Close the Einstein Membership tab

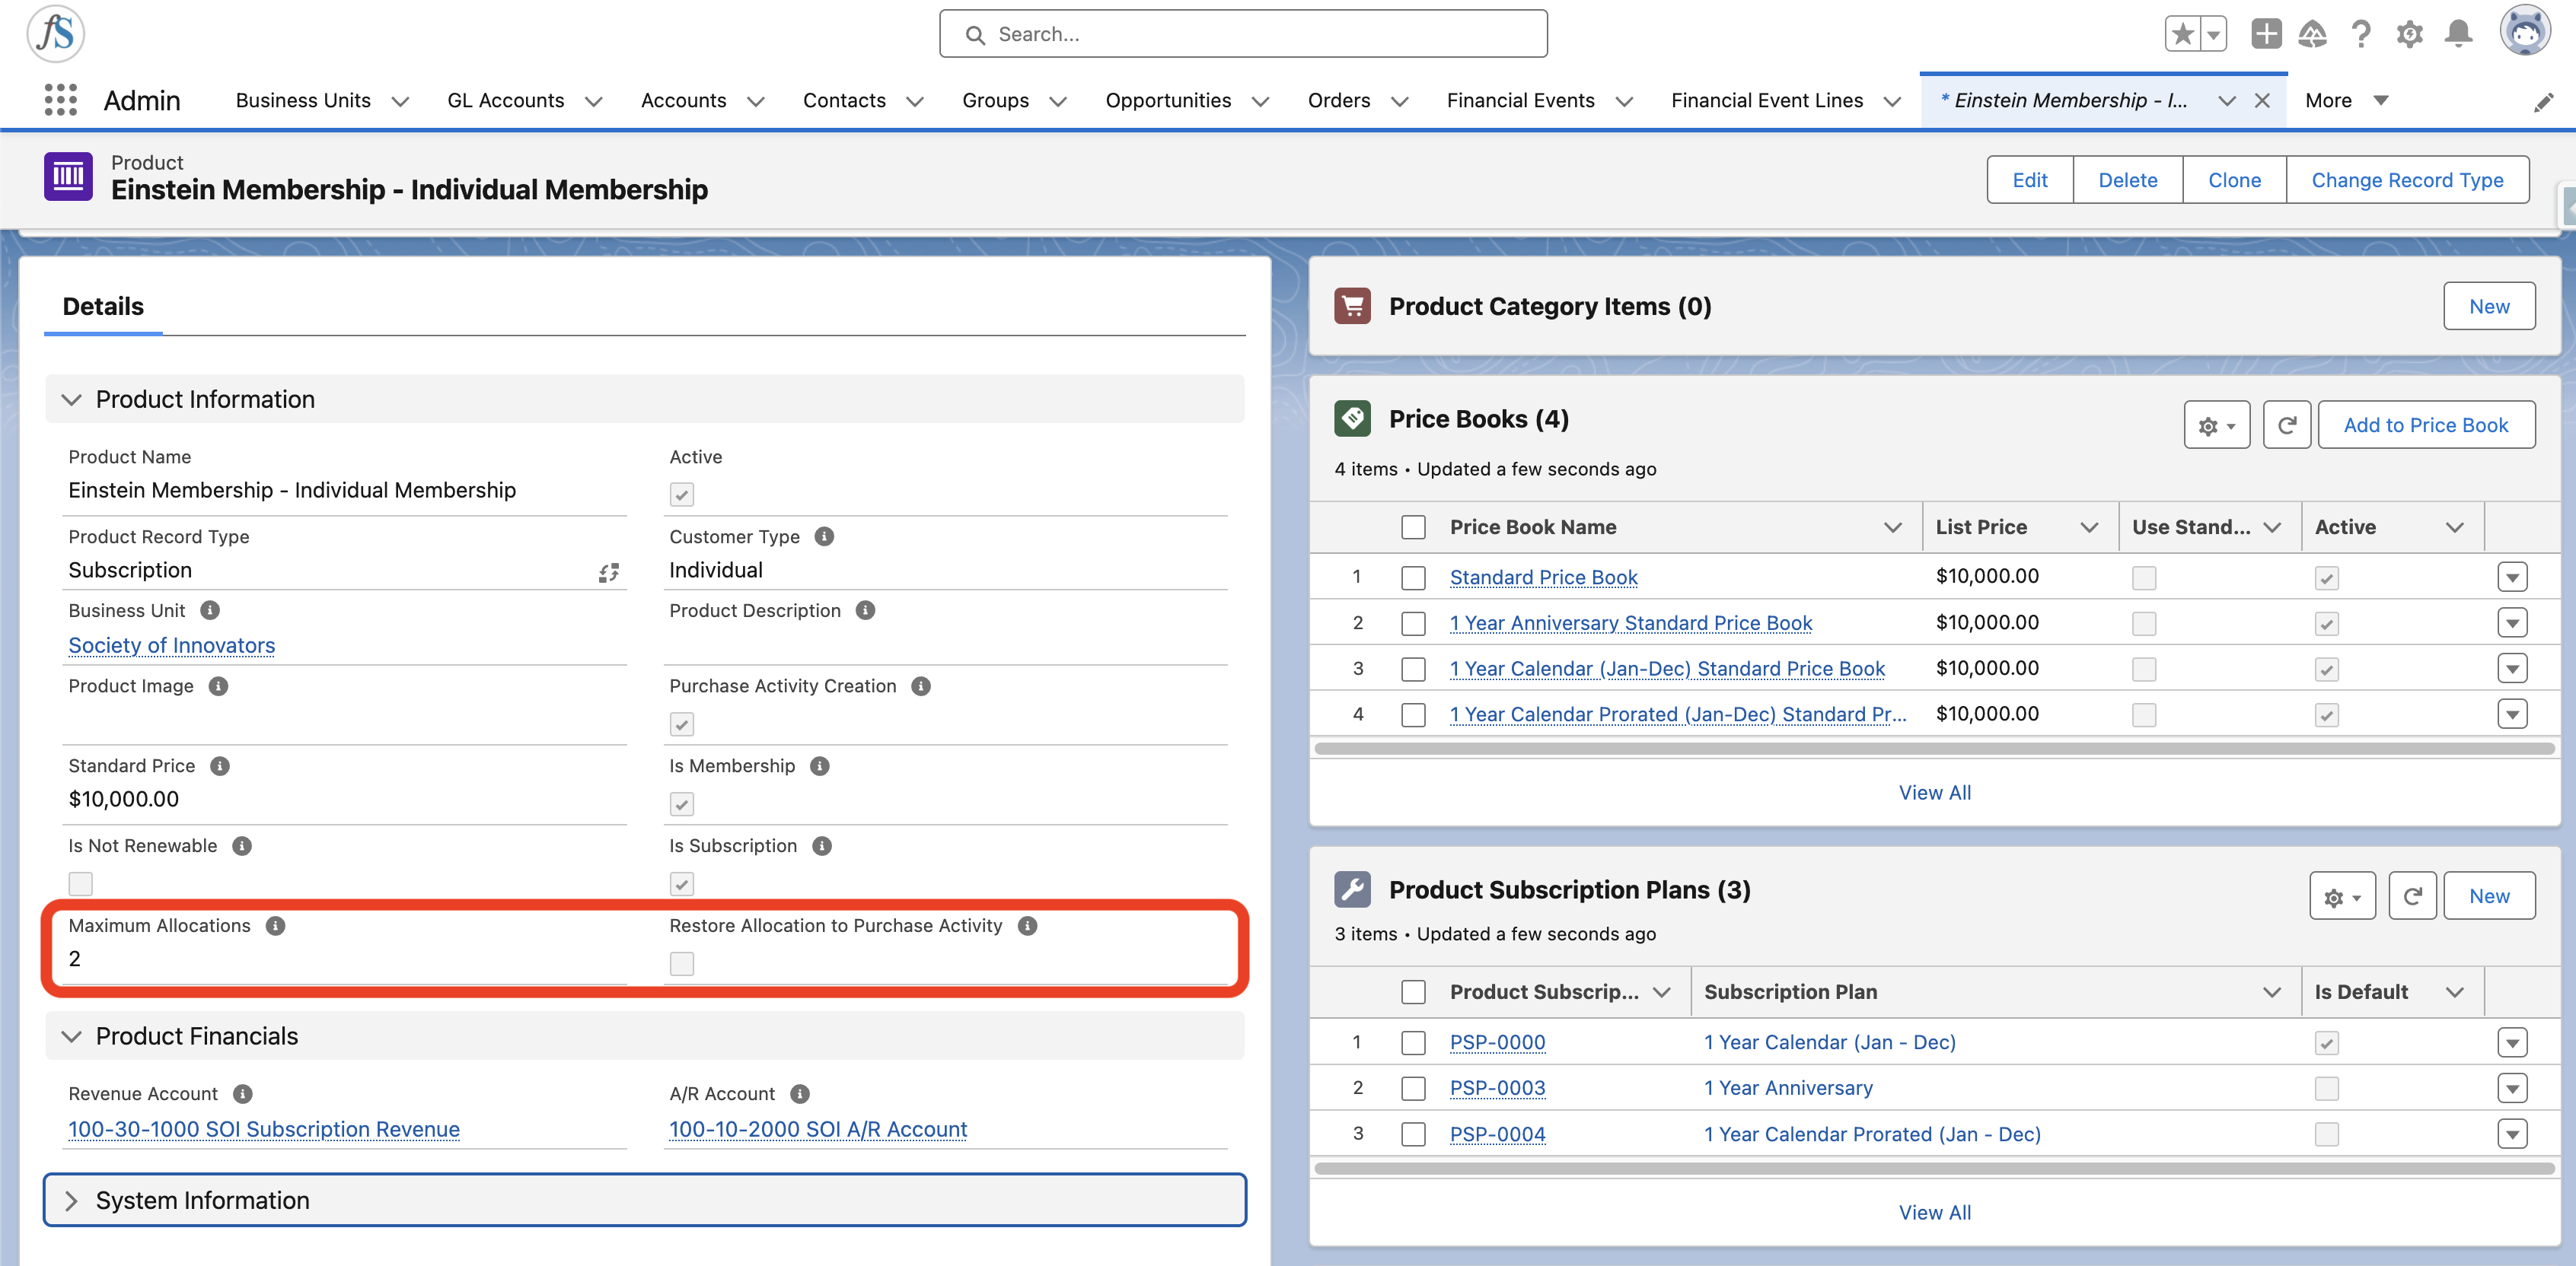point(2262,101)
